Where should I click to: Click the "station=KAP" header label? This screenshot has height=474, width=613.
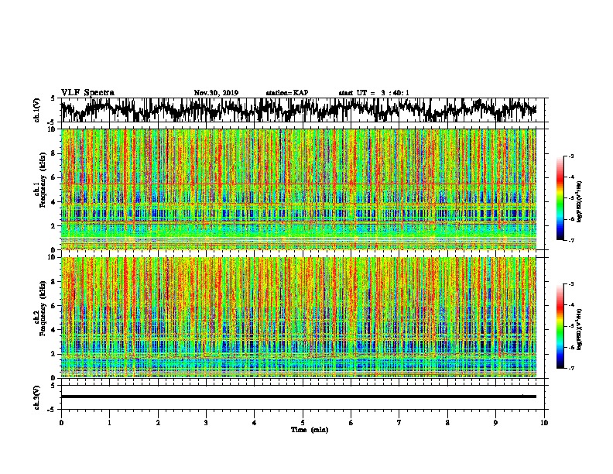coord(287,93)
